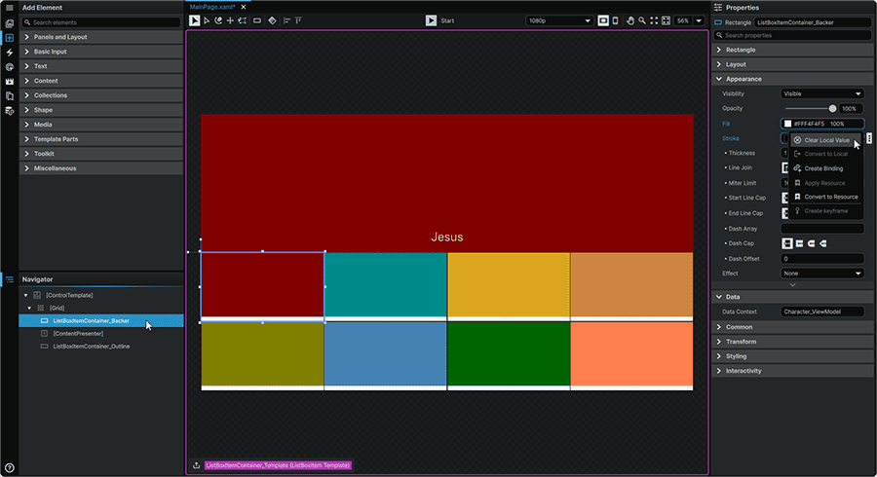Click the Search elements field
877x477 pixels.
[x=101, y=22]
